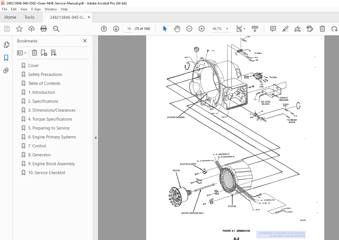Open the sign document pen tool
Screen dimensions: 339x240
click(x=298, y=29)
